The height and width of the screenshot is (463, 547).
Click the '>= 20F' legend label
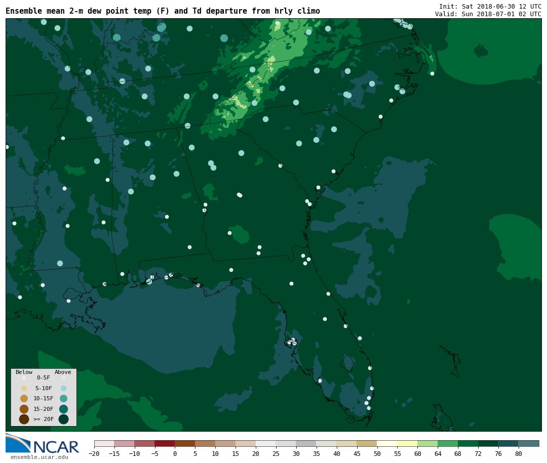pos(44,419)
